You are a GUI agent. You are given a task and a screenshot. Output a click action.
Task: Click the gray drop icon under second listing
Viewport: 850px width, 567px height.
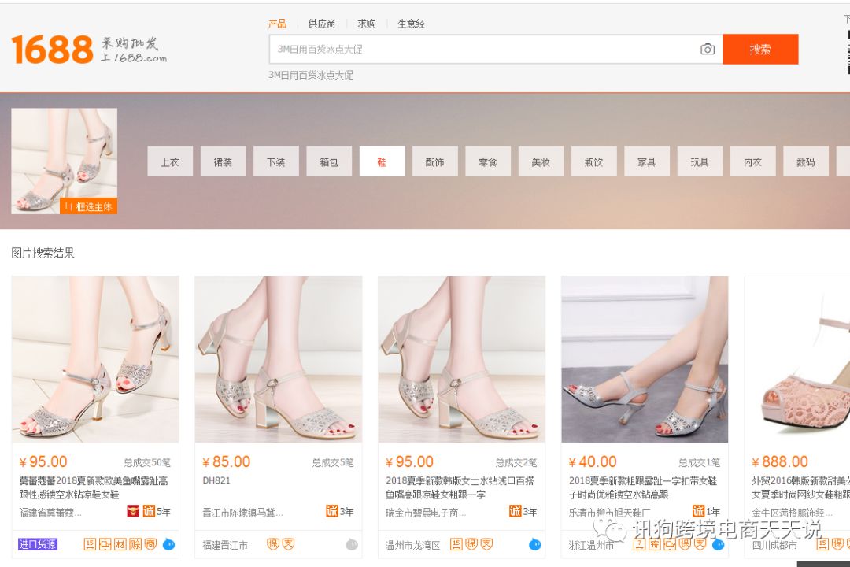click(352, 542)
